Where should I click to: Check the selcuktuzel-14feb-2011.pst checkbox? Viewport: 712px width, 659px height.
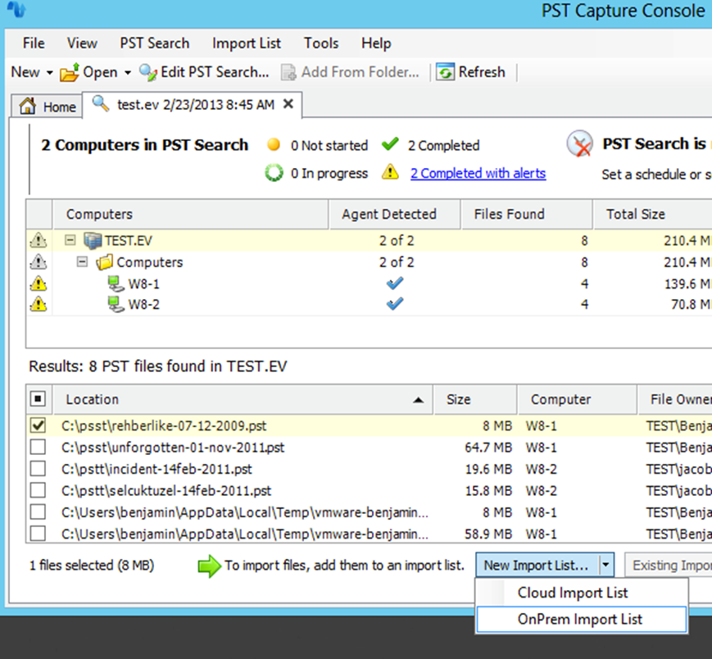pyautogui.click(x=39, y=490)
